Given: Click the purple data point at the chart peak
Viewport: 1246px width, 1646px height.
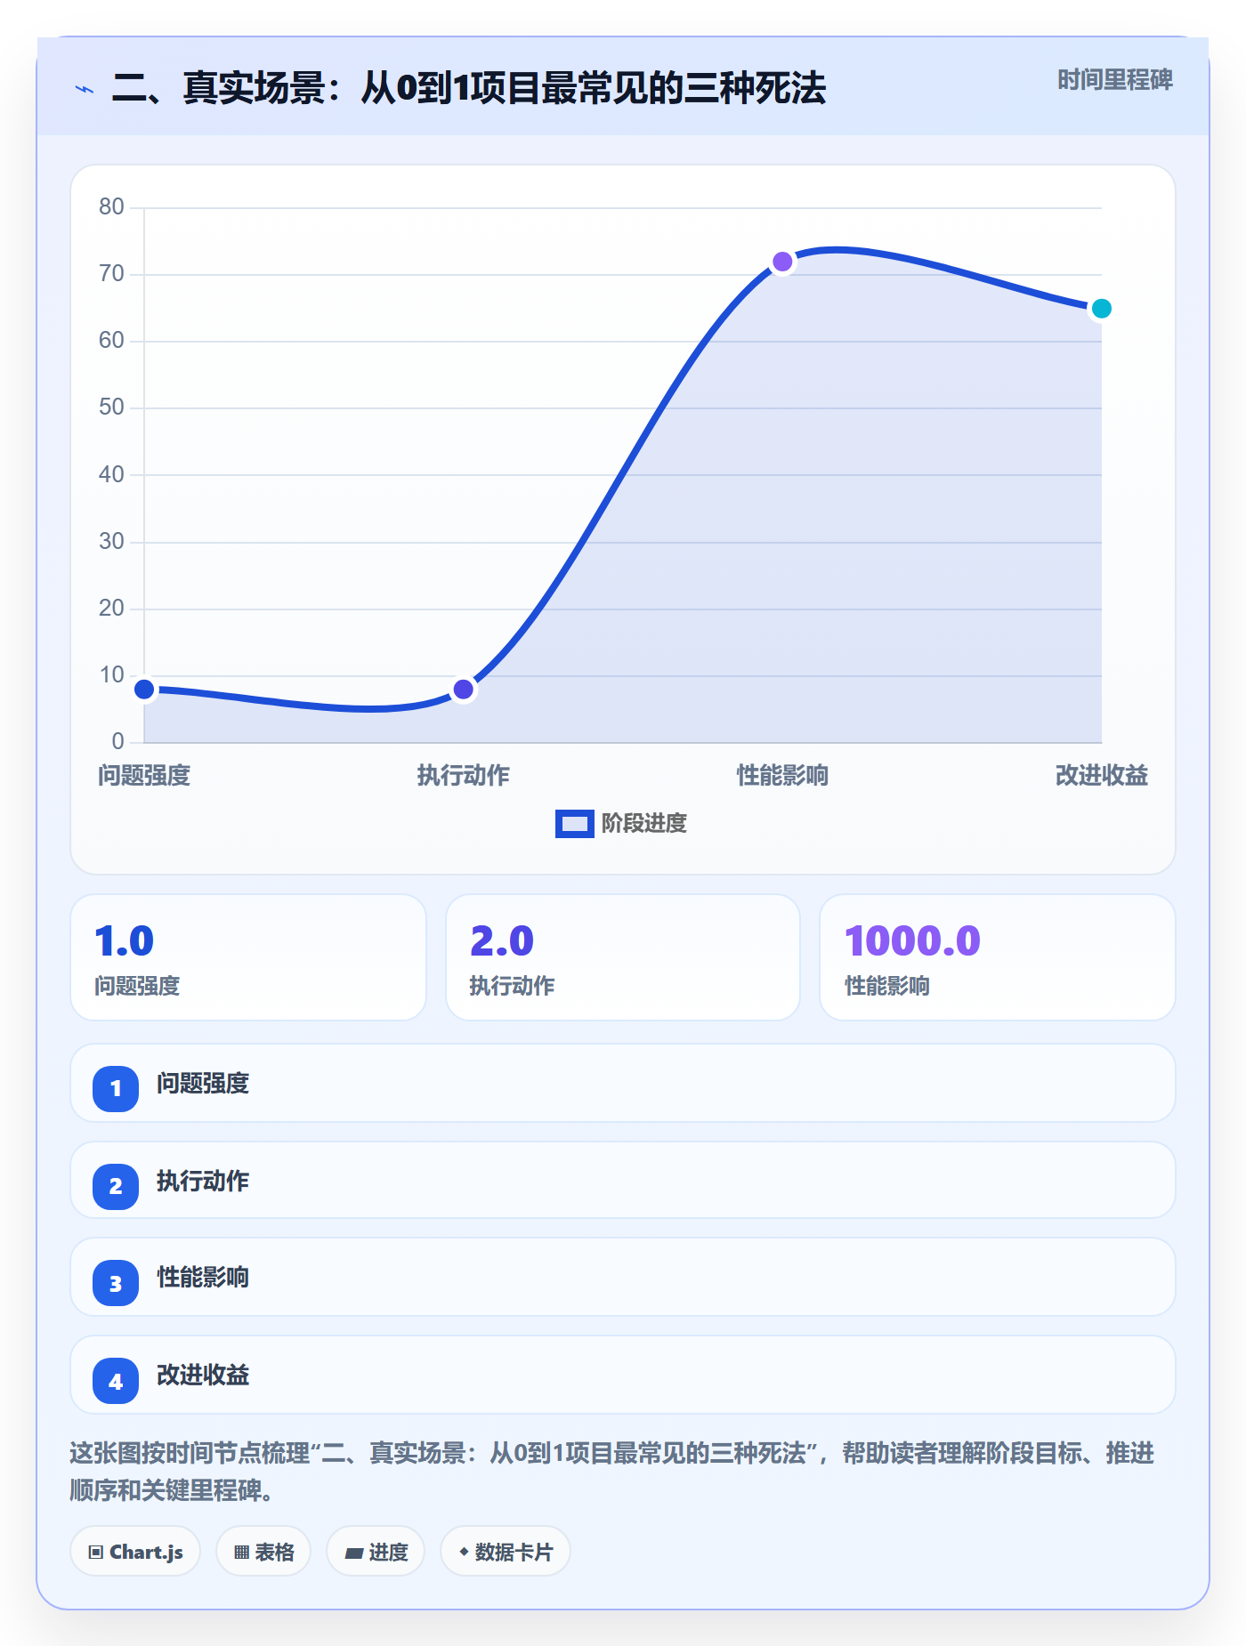Looking at the screenshot, I should pyautogui.click(x=782, y=262).
